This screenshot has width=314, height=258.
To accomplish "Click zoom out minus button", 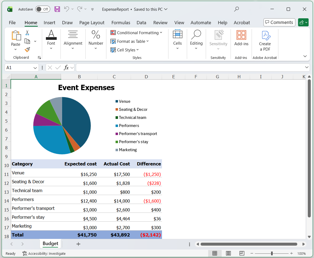I will (x=252, y=253).
